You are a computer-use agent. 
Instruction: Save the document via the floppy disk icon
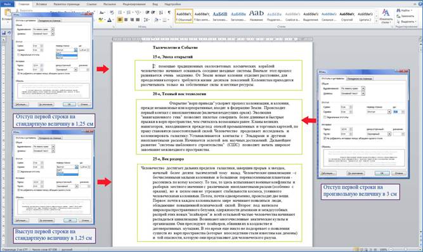(x=4, y=33)
